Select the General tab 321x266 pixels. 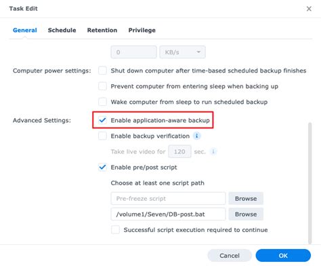pyautogui.click(x=25, y=31)
